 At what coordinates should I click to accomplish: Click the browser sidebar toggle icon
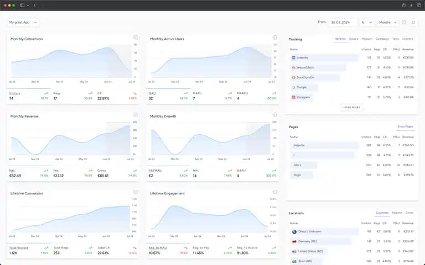[22, 5]
